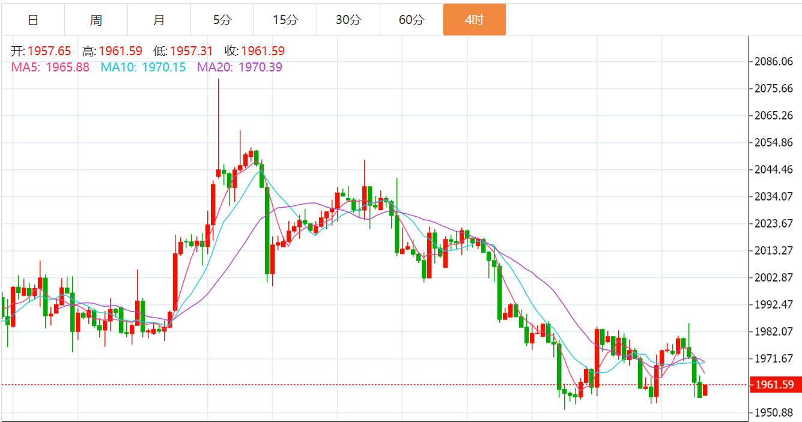Click the last red candlestick on the chart
This screenshot has height=422, width=802.
705,390
